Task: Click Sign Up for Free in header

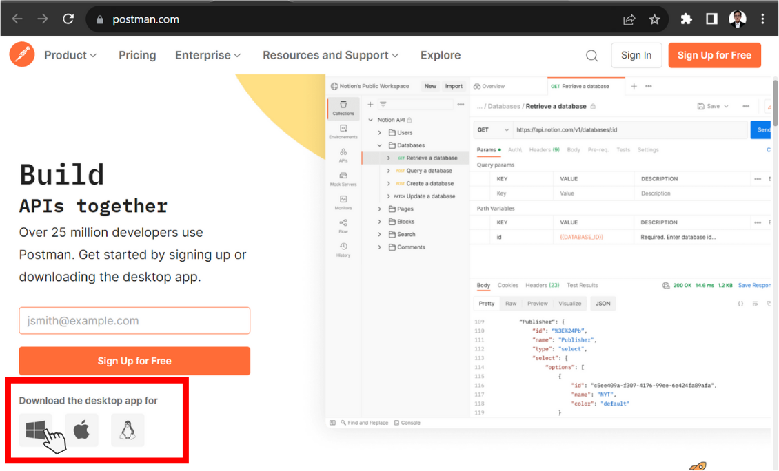Action: pyautogui.click(x=714, y=55)
